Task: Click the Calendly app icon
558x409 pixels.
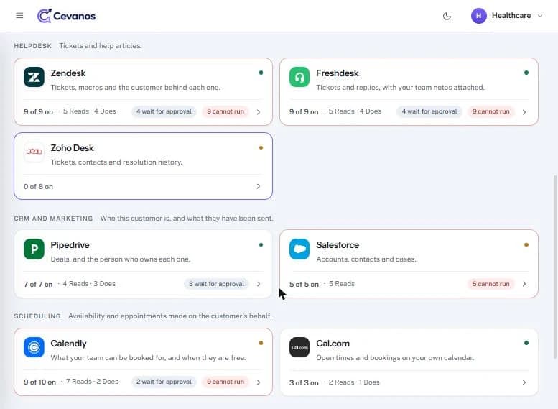Action: pos(34,347)
